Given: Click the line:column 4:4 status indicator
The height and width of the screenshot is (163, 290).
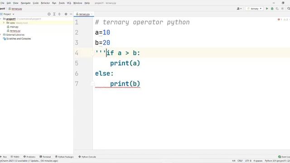Looking at the screenshot, I should tap(234, 161).
